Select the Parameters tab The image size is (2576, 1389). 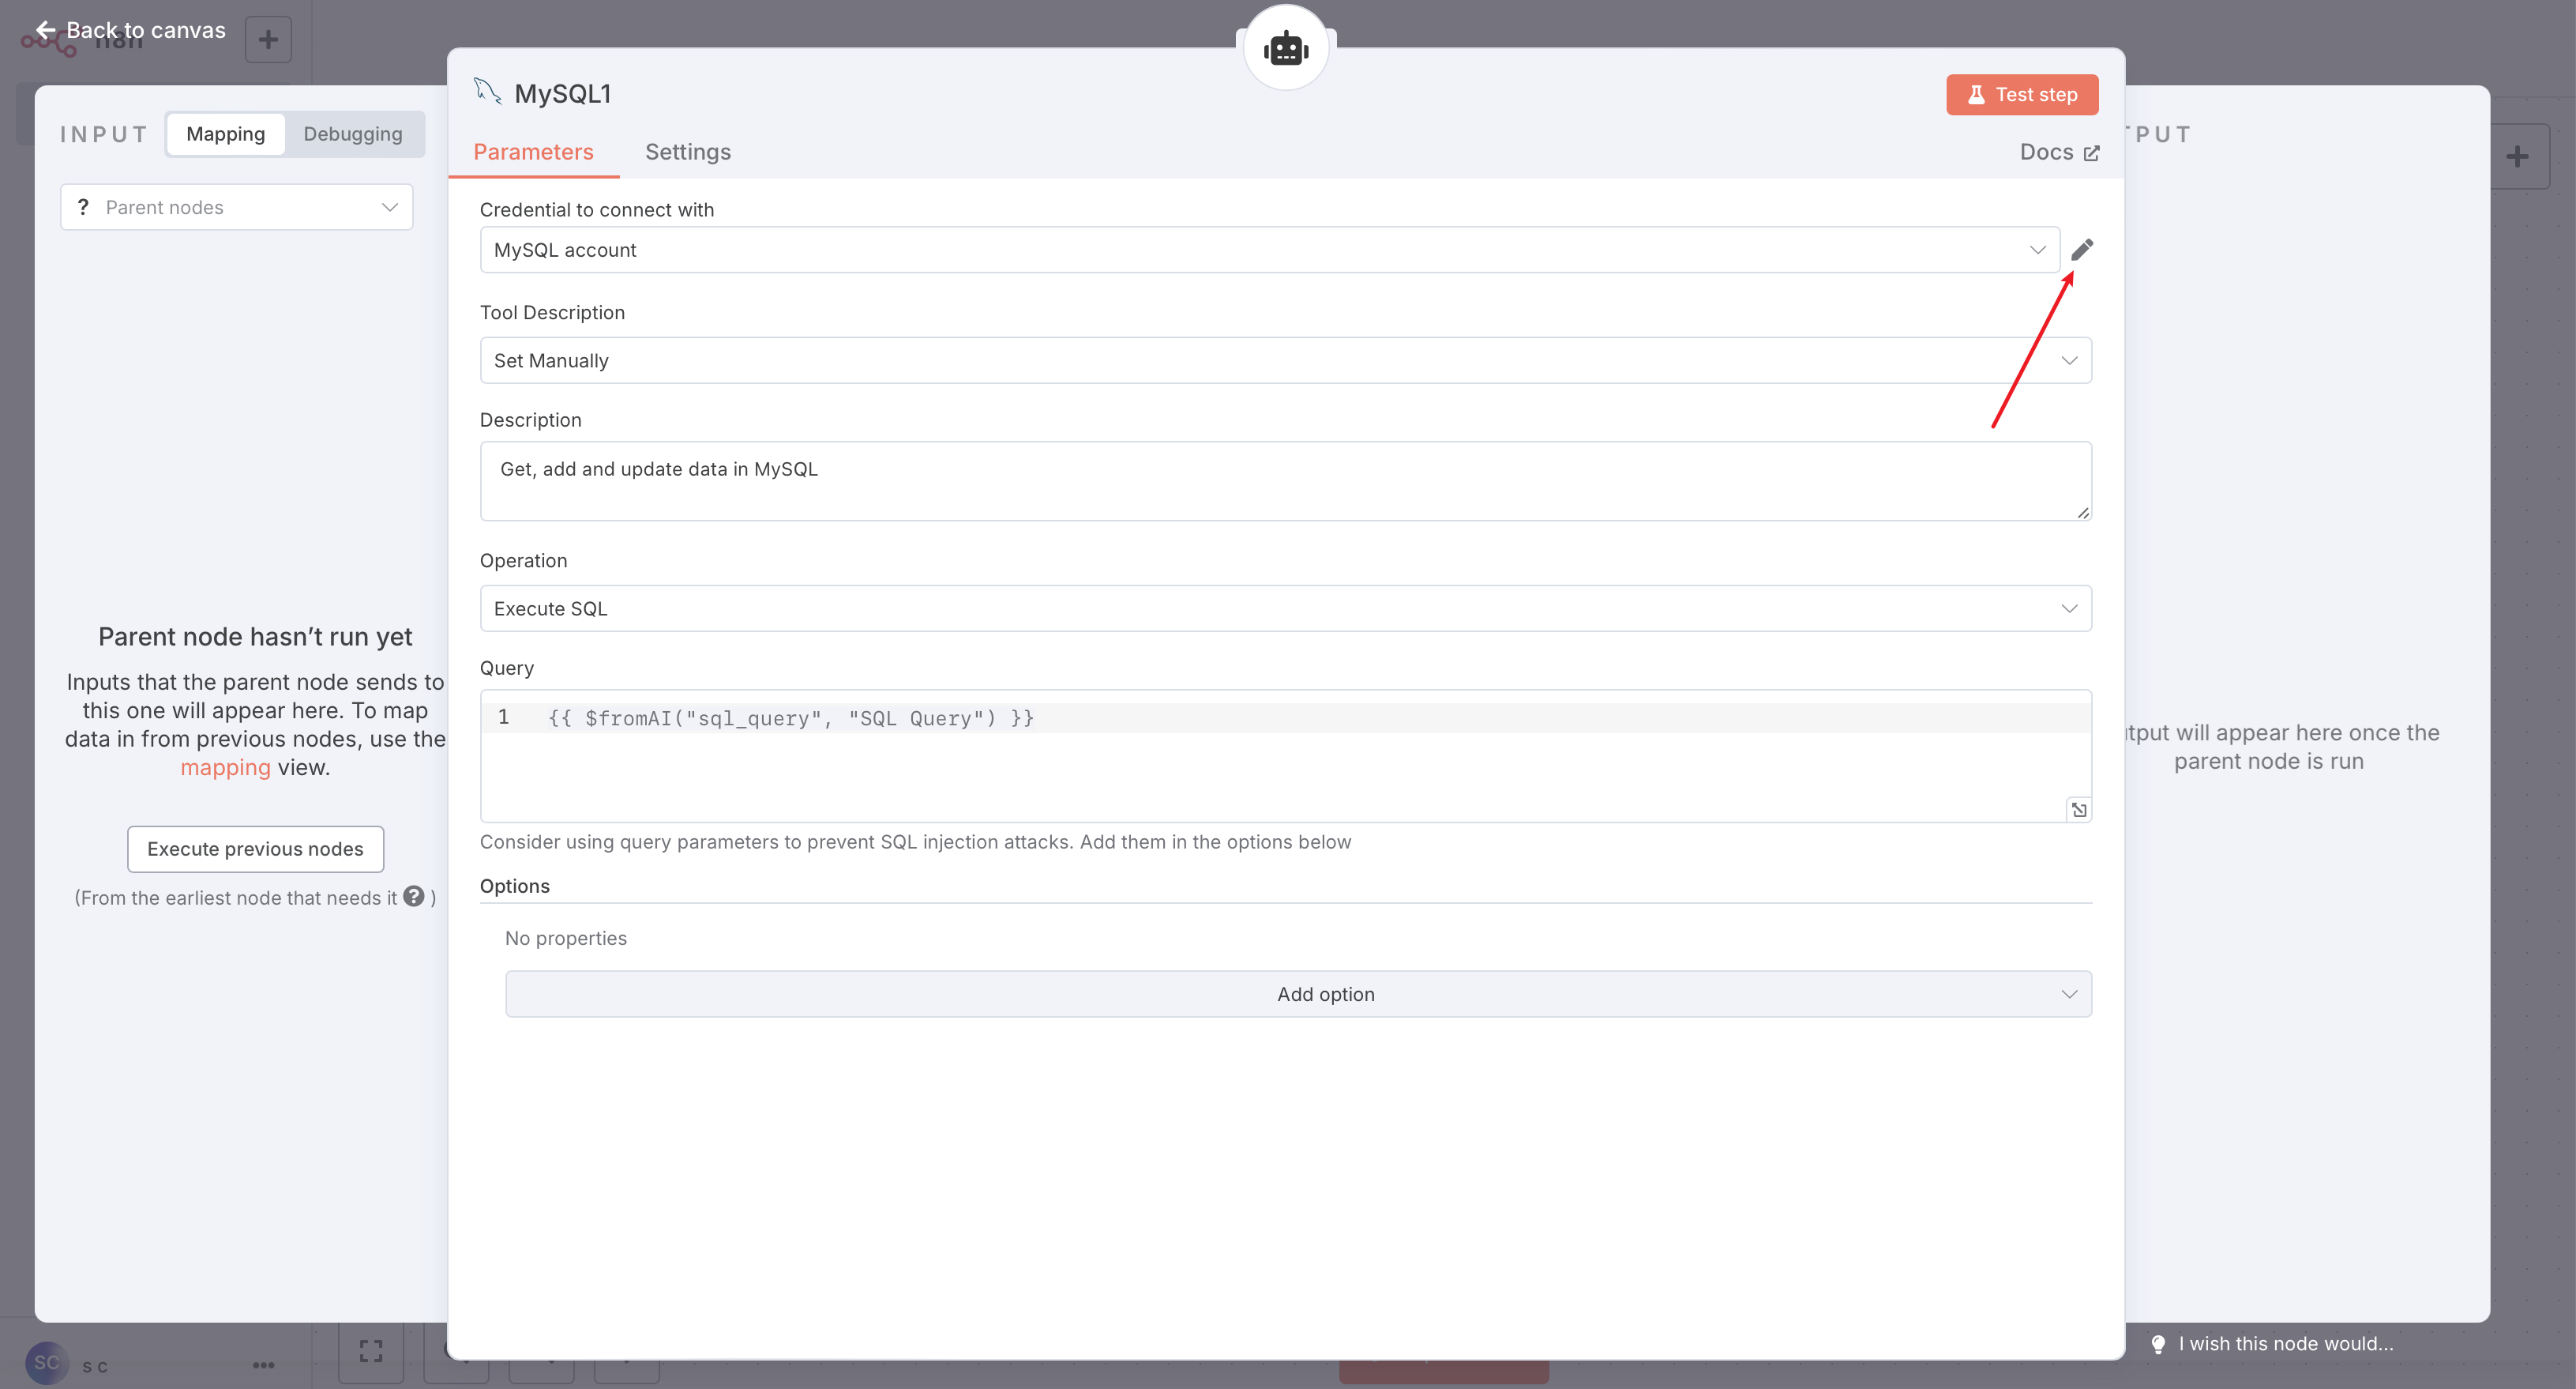(533, 152)
